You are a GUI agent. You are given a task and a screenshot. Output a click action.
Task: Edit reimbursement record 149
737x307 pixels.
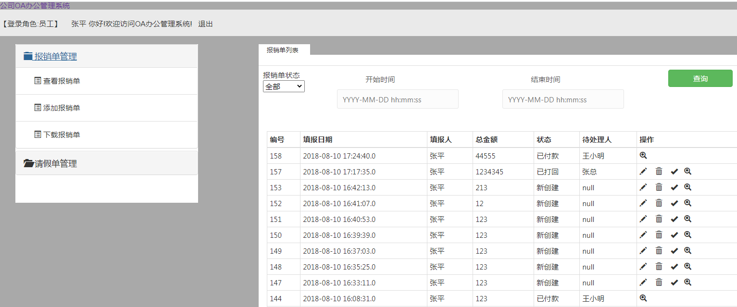643,251
